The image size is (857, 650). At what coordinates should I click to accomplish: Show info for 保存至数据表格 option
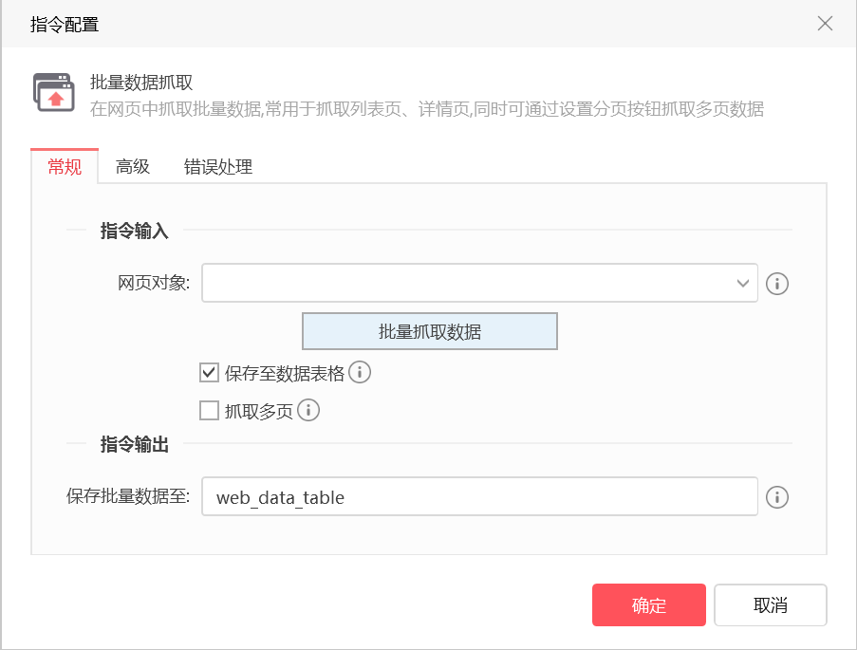(360, 373)
